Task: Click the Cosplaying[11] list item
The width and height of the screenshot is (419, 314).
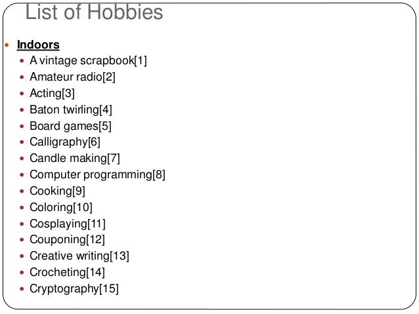Action: pos(68,224)
